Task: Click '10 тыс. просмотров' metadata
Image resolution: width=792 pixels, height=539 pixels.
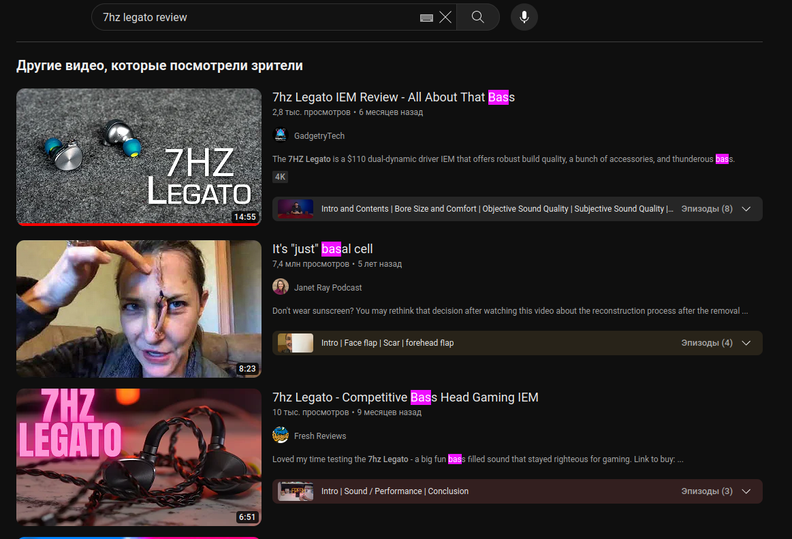Action: [x=311, y=412]
